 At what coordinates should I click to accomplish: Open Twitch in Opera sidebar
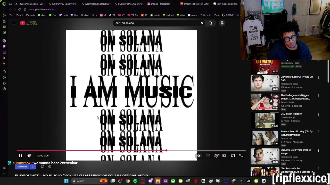tap(4, 47)
